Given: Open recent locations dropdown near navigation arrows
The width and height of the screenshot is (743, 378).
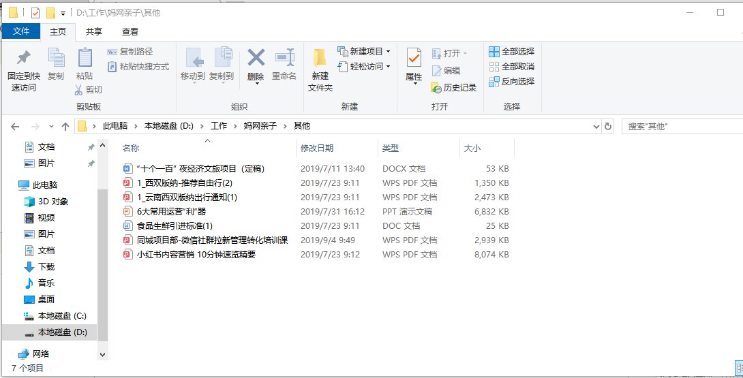Looking at the screenshot, I should 51,127.
